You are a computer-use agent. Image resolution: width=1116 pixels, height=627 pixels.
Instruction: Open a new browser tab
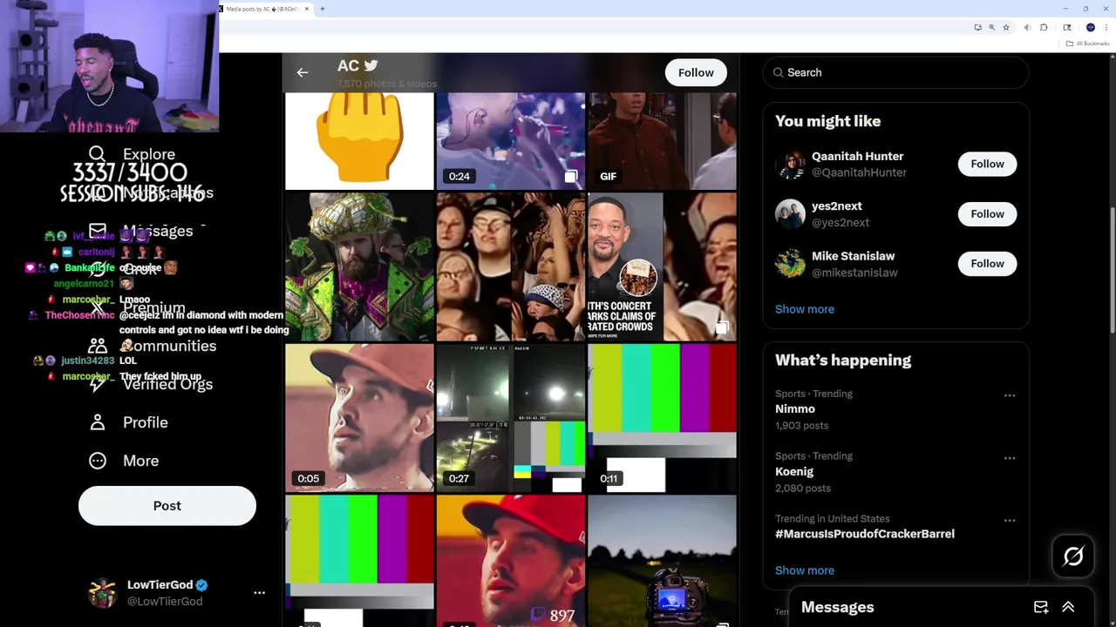(323, 9)
